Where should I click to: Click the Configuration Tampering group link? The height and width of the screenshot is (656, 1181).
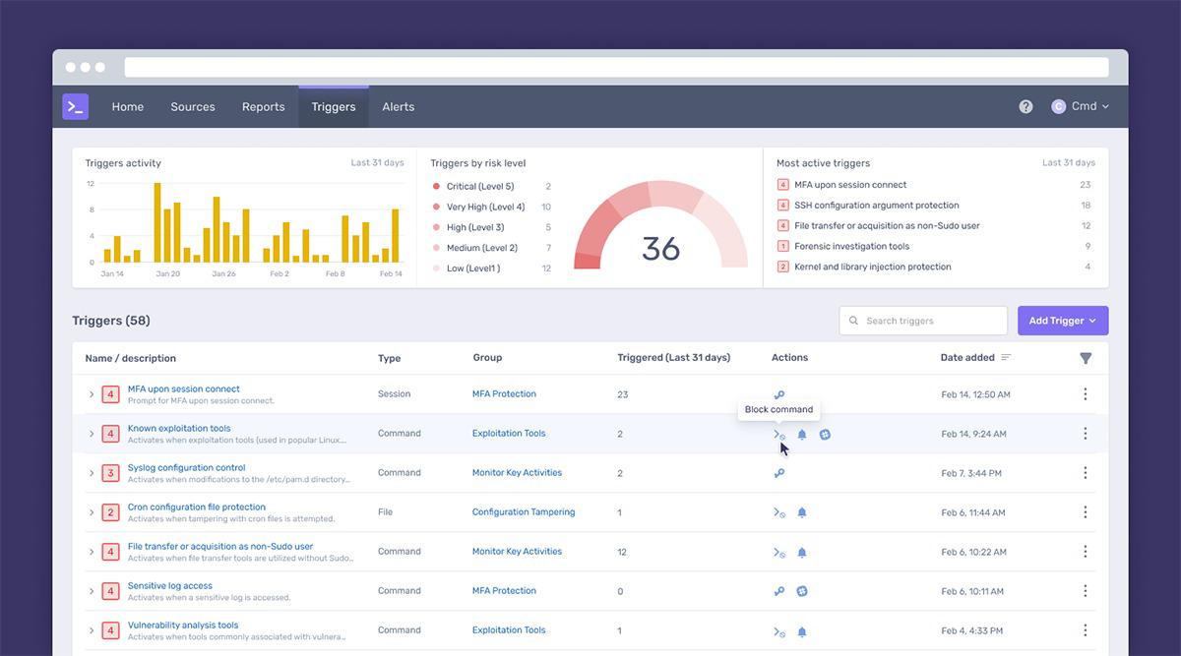coord(523,512)
